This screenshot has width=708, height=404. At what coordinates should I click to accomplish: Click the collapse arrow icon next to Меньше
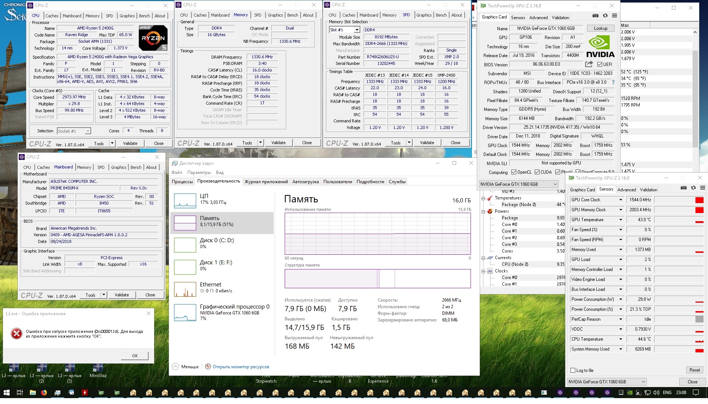point(176,367)
